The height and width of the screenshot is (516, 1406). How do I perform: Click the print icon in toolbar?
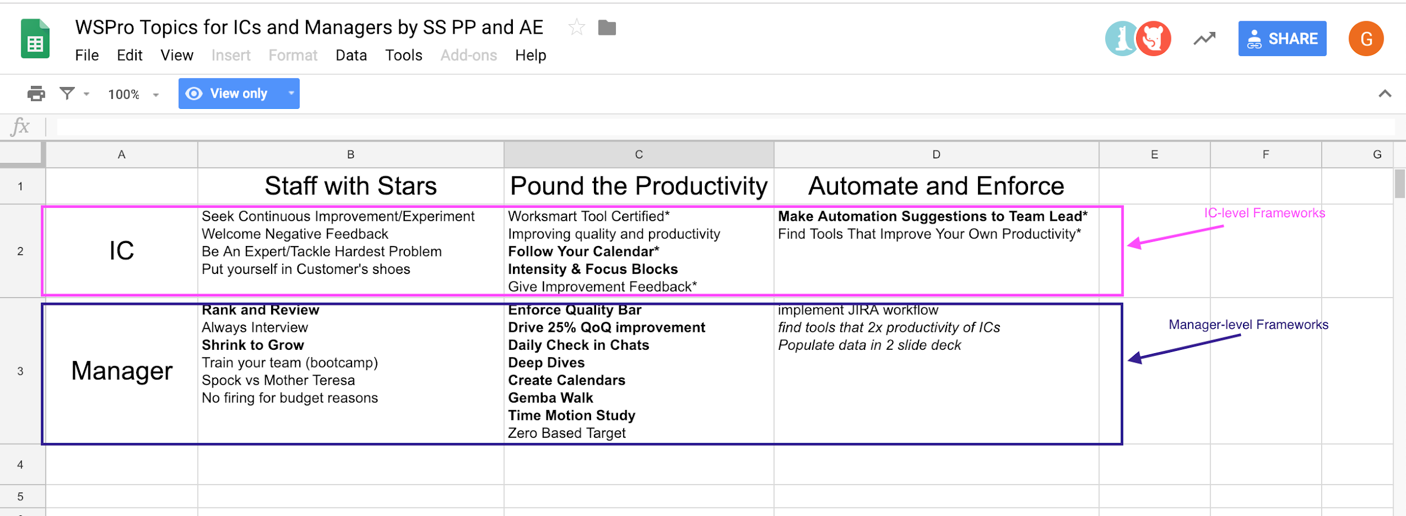[x=36, y=93]
